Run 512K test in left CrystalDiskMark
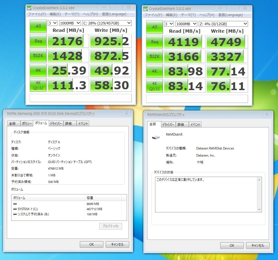The image size is (278, 260). click(x=38, y=56)
